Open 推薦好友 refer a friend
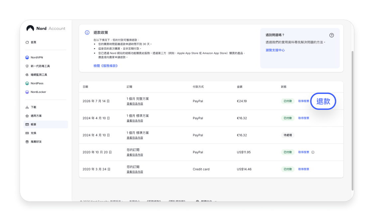The image size is (374, 220). (x=33, y=142)
